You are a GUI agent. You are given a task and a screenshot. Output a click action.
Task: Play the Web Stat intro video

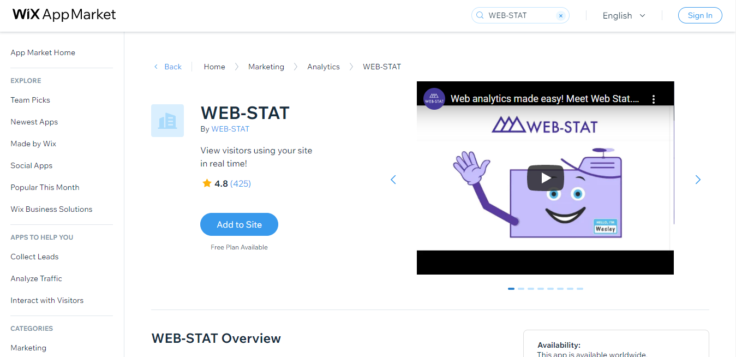(545, 178)
